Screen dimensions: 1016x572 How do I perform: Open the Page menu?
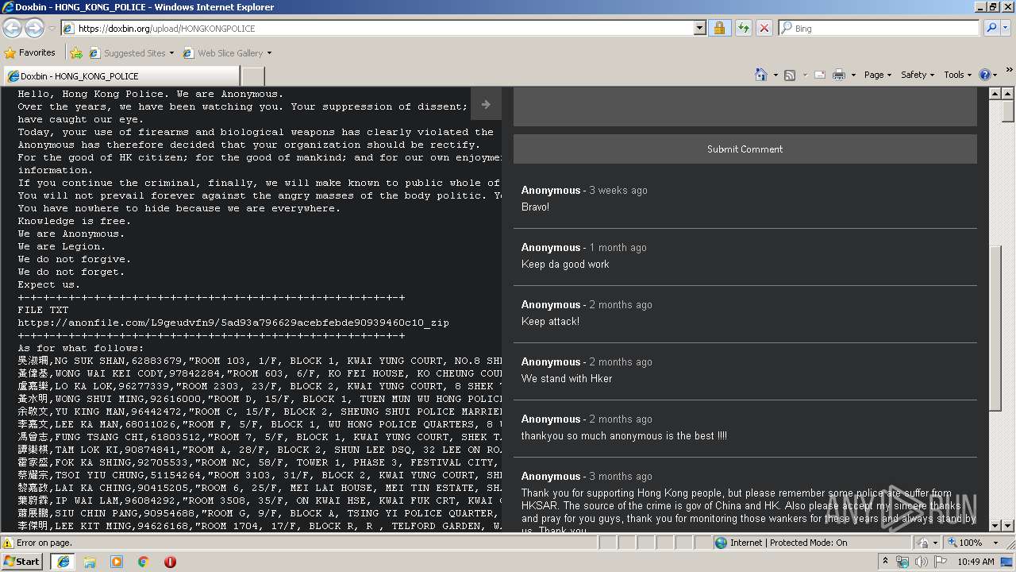(x=877, y=75)
